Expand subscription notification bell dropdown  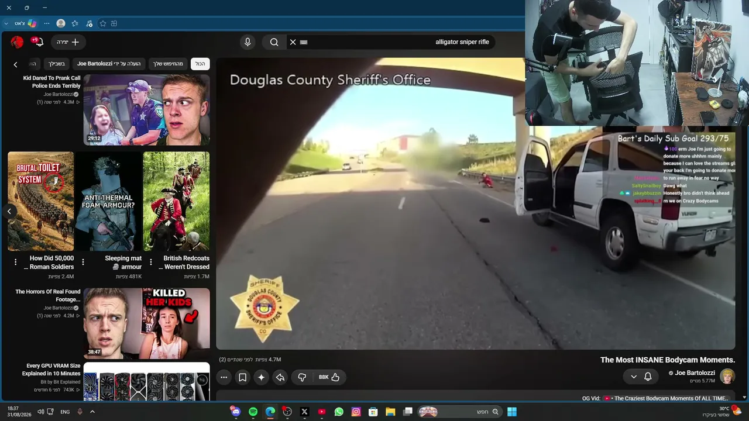(641, 377)
